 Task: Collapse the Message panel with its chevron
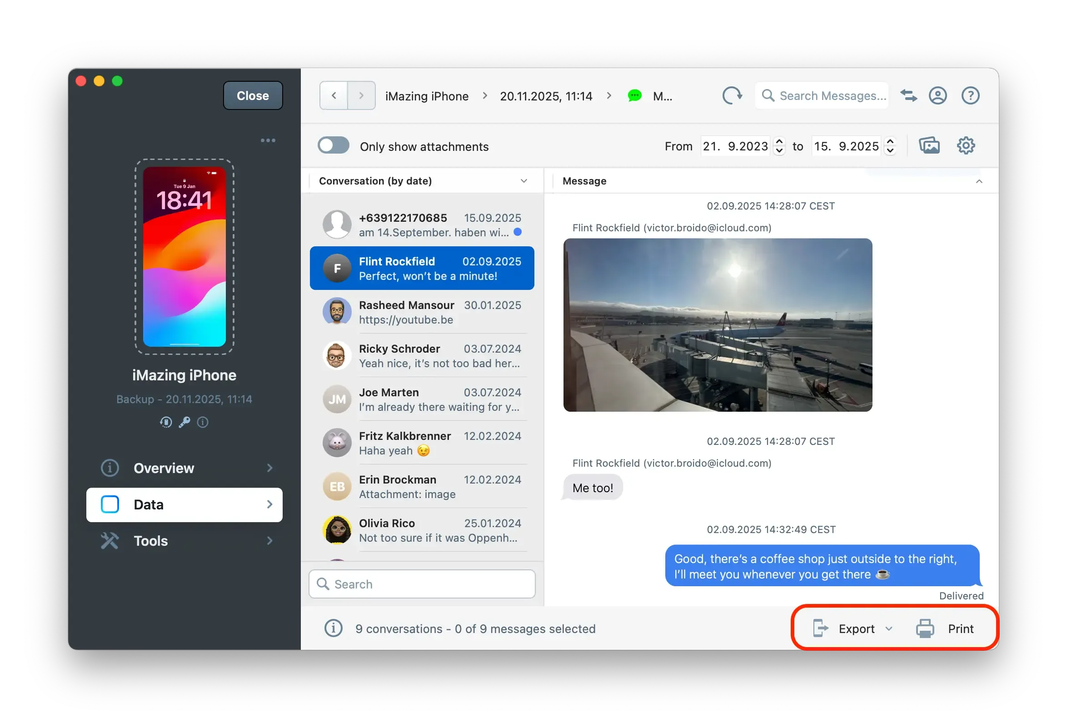980,181
